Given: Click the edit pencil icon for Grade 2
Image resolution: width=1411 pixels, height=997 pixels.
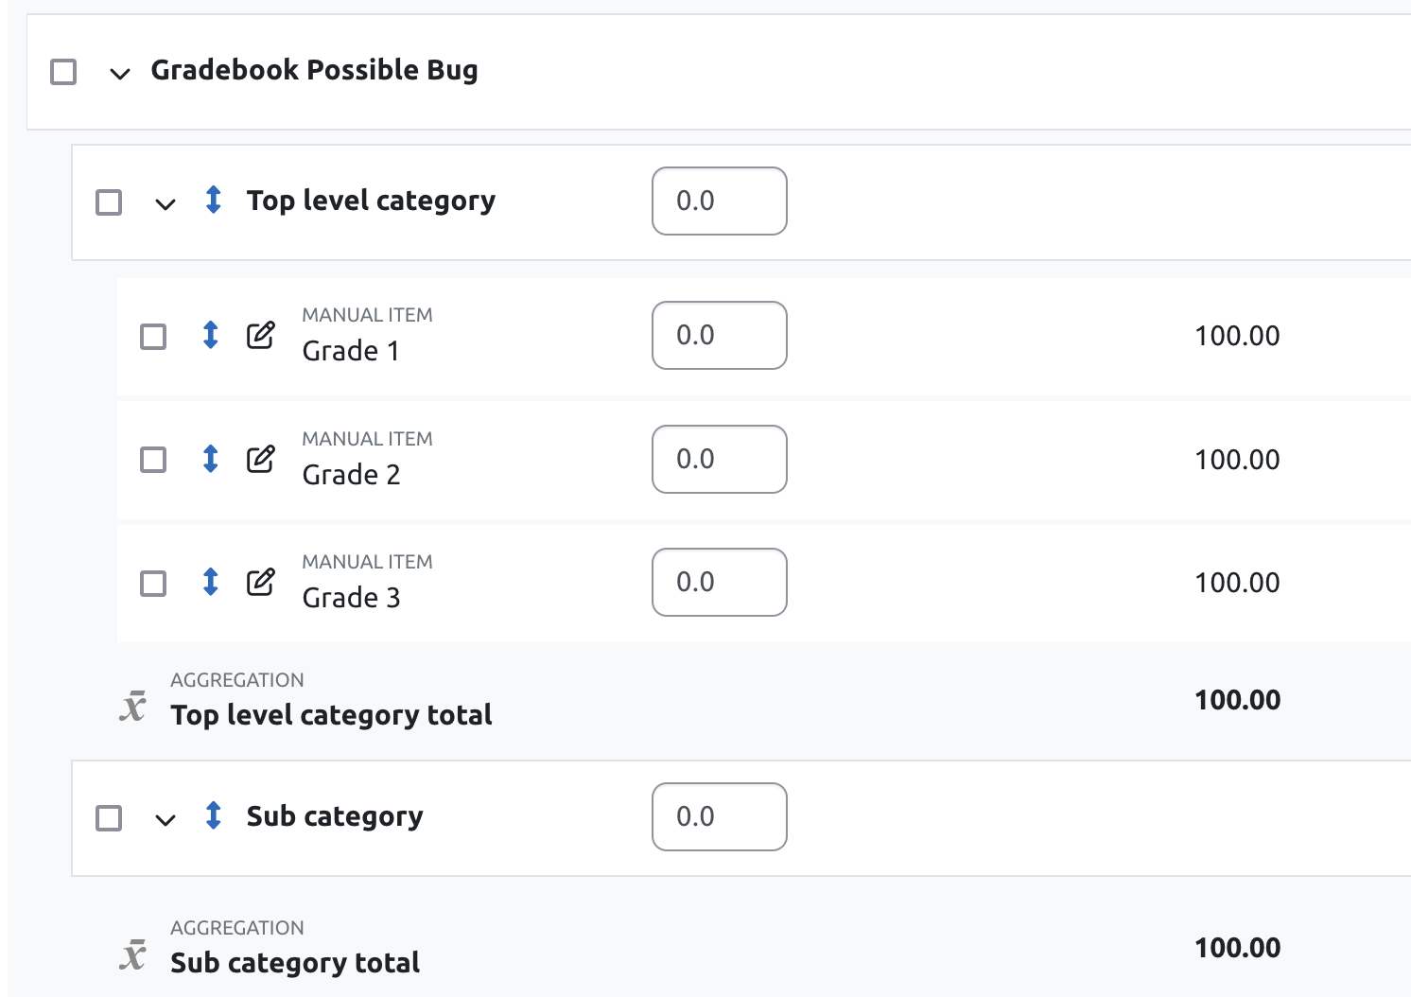Looking at the screenshot, I should pyautogui.click(x=261, y=459).
